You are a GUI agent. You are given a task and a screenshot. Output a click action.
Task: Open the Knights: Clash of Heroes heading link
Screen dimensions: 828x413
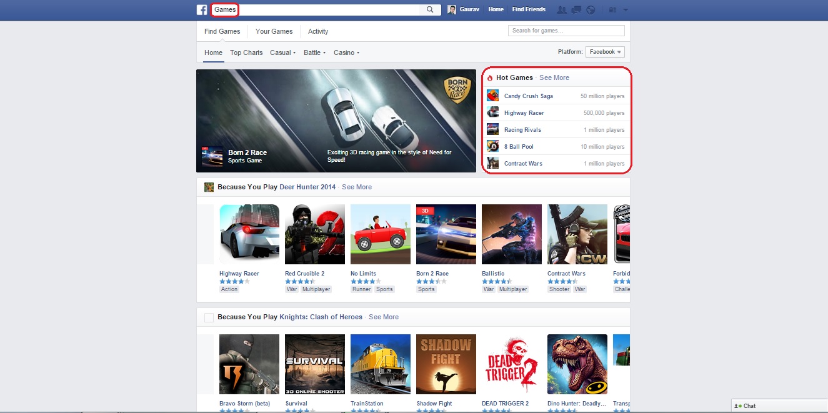coord(321,317)
